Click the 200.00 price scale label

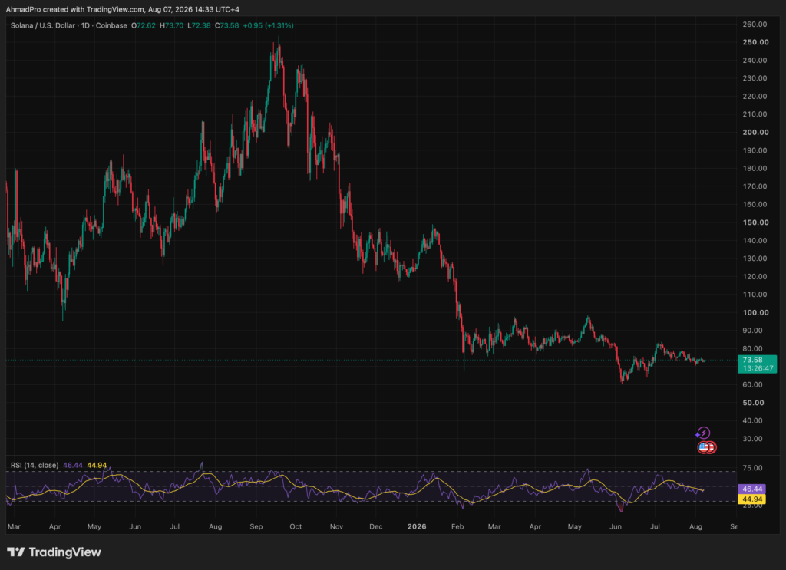tap(755, 132)
